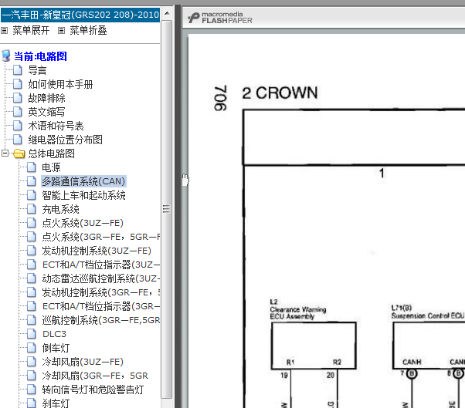Open ECT和A/T档位指示器(3UZ entry

tap(101, 265)
